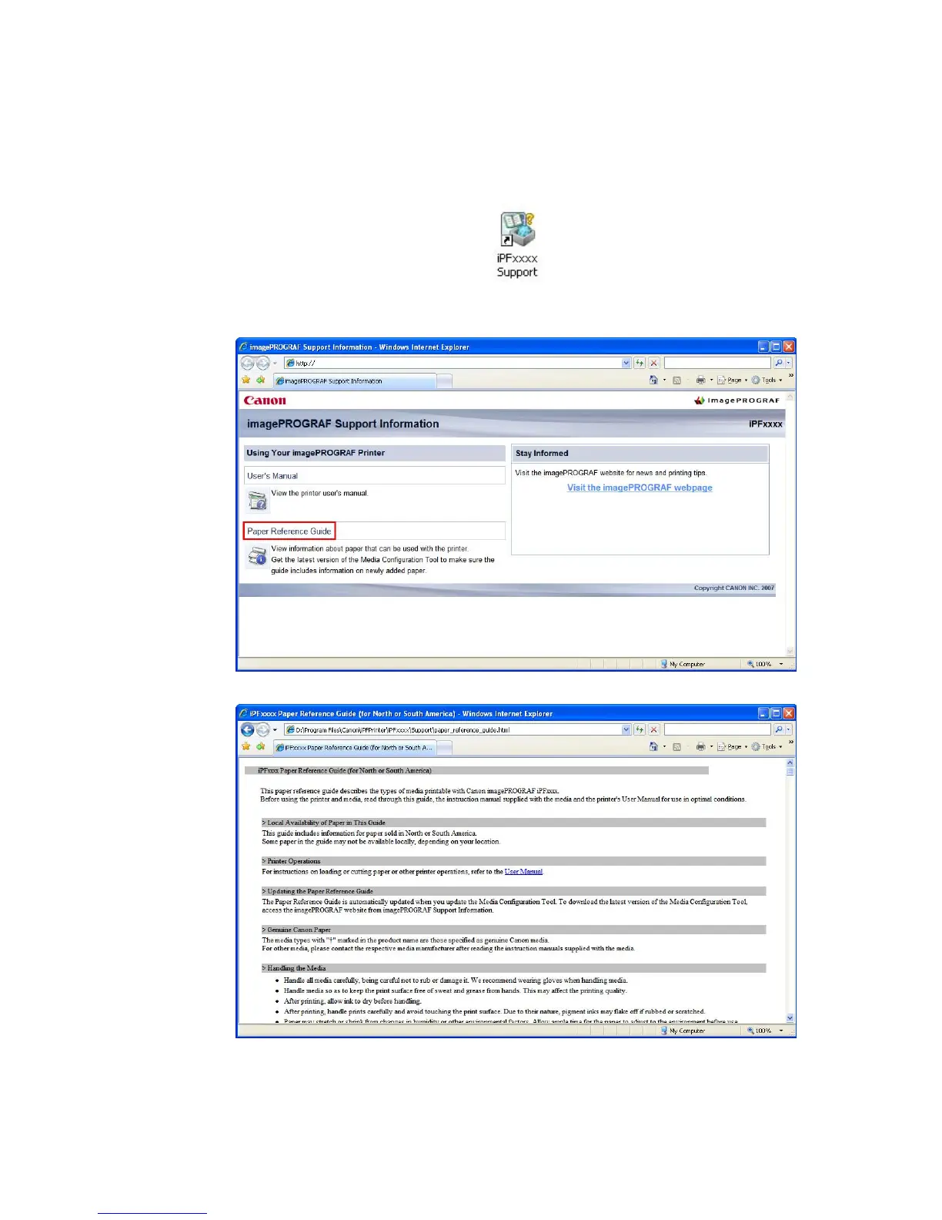
Task: Select the iPFxxxx Paper Reference Guide tab
Action: tap(355, 747)
